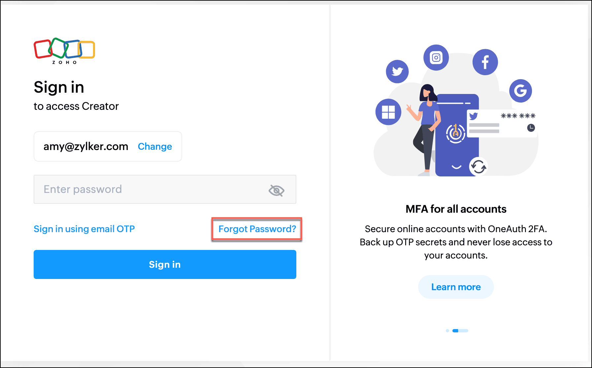Image resolution: width=592 pixels, height=368 pixels.
Task: Open the Forgot Password link
Action: tap(257, 229)
